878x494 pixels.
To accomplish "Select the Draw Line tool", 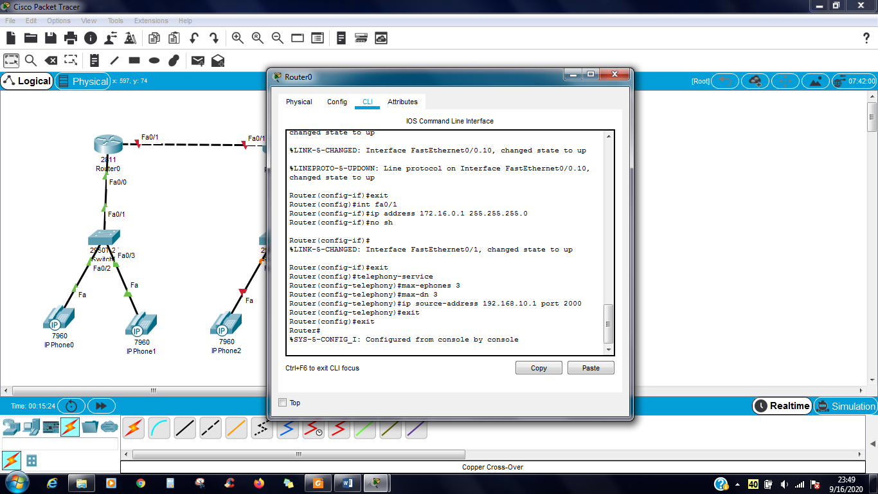I will point(114,60).
